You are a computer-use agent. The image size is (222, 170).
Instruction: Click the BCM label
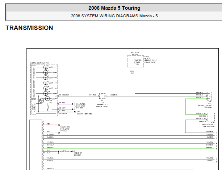pos(213,122)
